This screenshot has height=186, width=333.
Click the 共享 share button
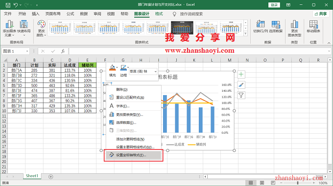[x=321, y=14]
